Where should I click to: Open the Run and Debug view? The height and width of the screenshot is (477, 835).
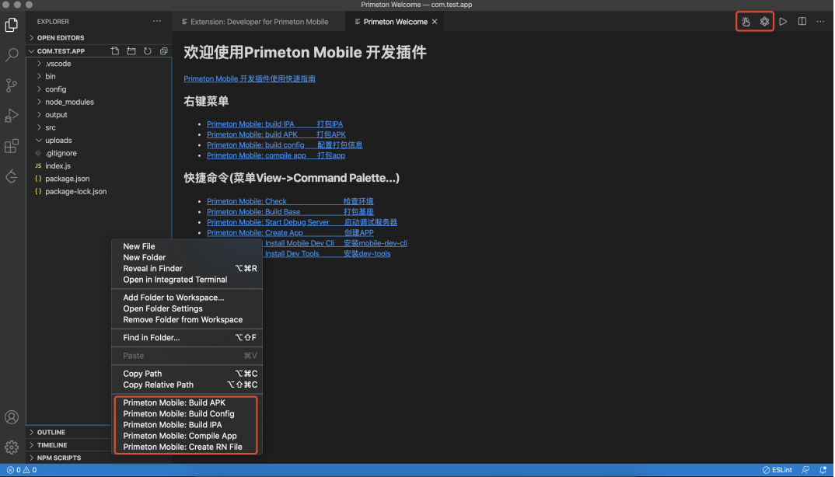(x=12, y=116)
